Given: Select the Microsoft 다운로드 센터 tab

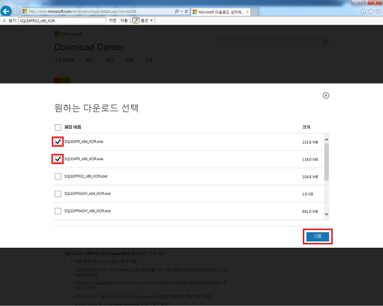Looking at the screenshot, I should point(221,12).
